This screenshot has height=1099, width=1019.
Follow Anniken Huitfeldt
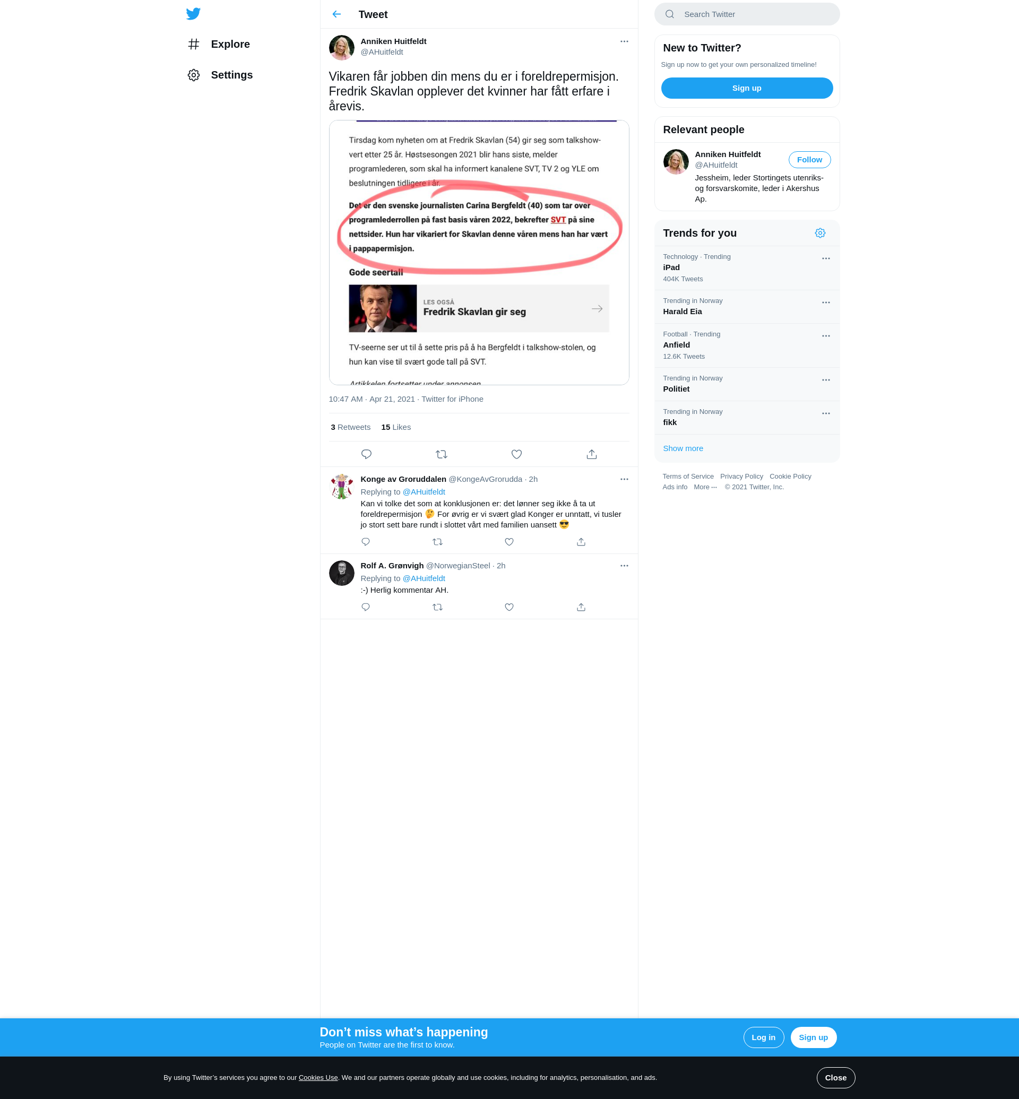click(x=809, y=160)
